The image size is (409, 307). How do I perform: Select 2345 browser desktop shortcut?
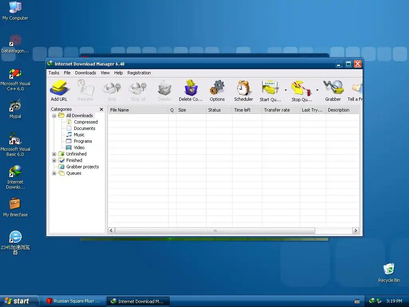tap(15, 243)
